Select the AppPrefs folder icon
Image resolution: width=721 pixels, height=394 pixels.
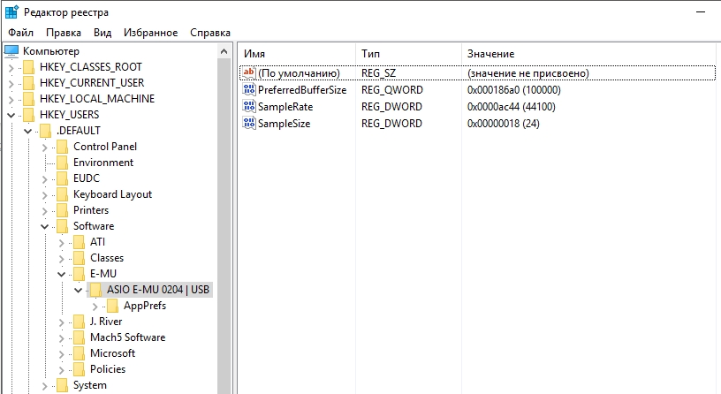(112, 306)
